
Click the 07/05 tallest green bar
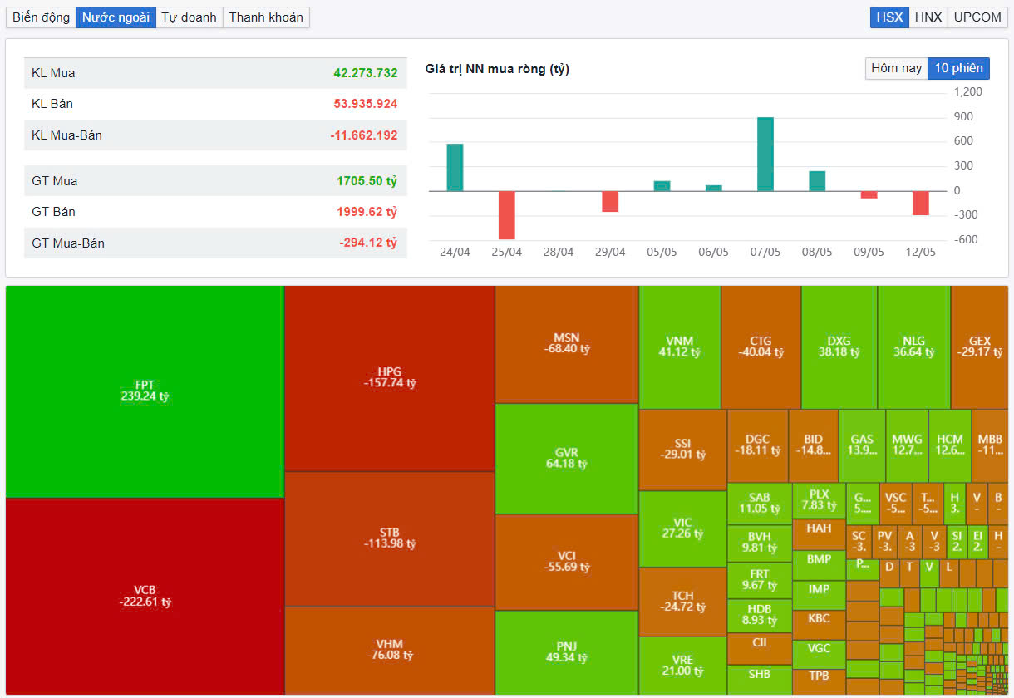click(x=765, y=155)
